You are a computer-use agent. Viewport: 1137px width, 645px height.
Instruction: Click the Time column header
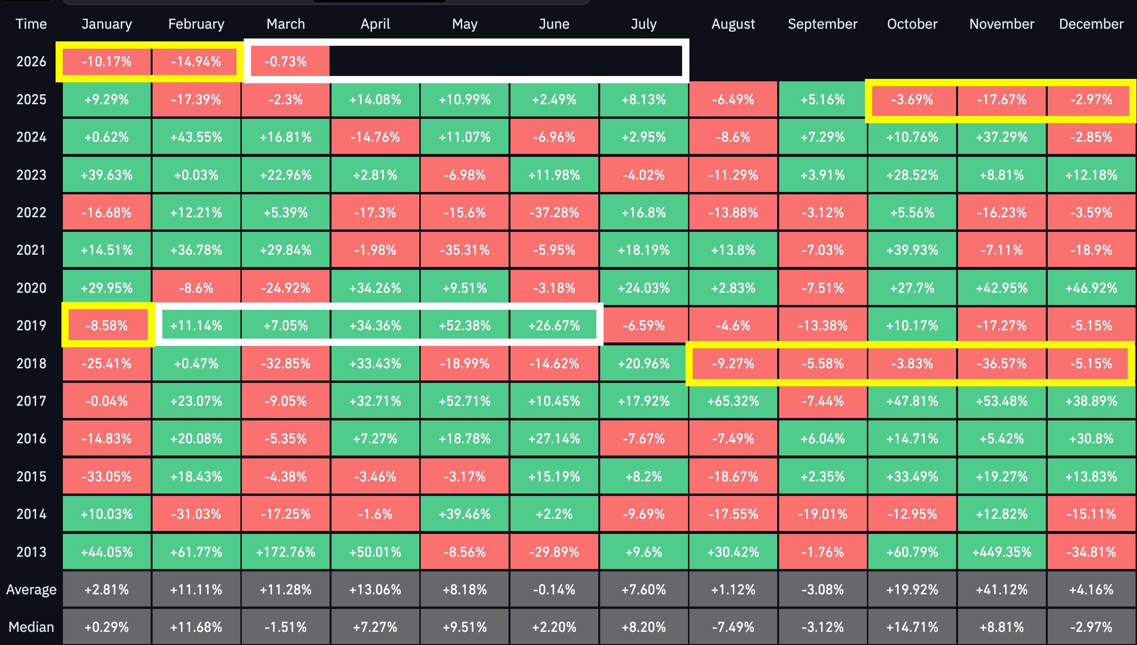(31, 24)
